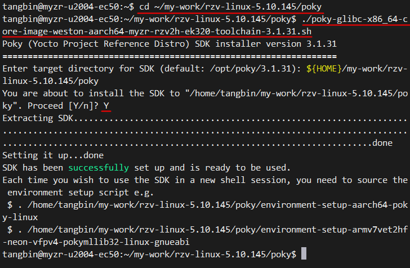This screenshot has height=268, width=410.
Task: Click the '-neon-vfpv4-pokymllib32-linux-gnueabi' line
Action: click(96, 242)
